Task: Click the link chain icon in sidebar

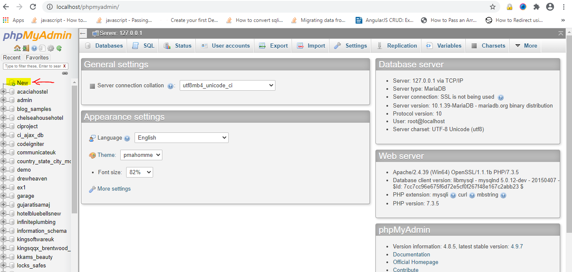Action: [65, 73]
